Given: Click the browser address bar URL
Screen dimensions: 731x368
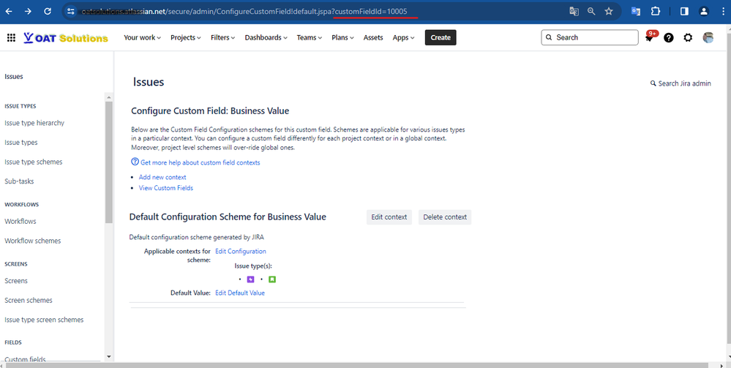Looking at the screenshot, I should pos(244,12).
